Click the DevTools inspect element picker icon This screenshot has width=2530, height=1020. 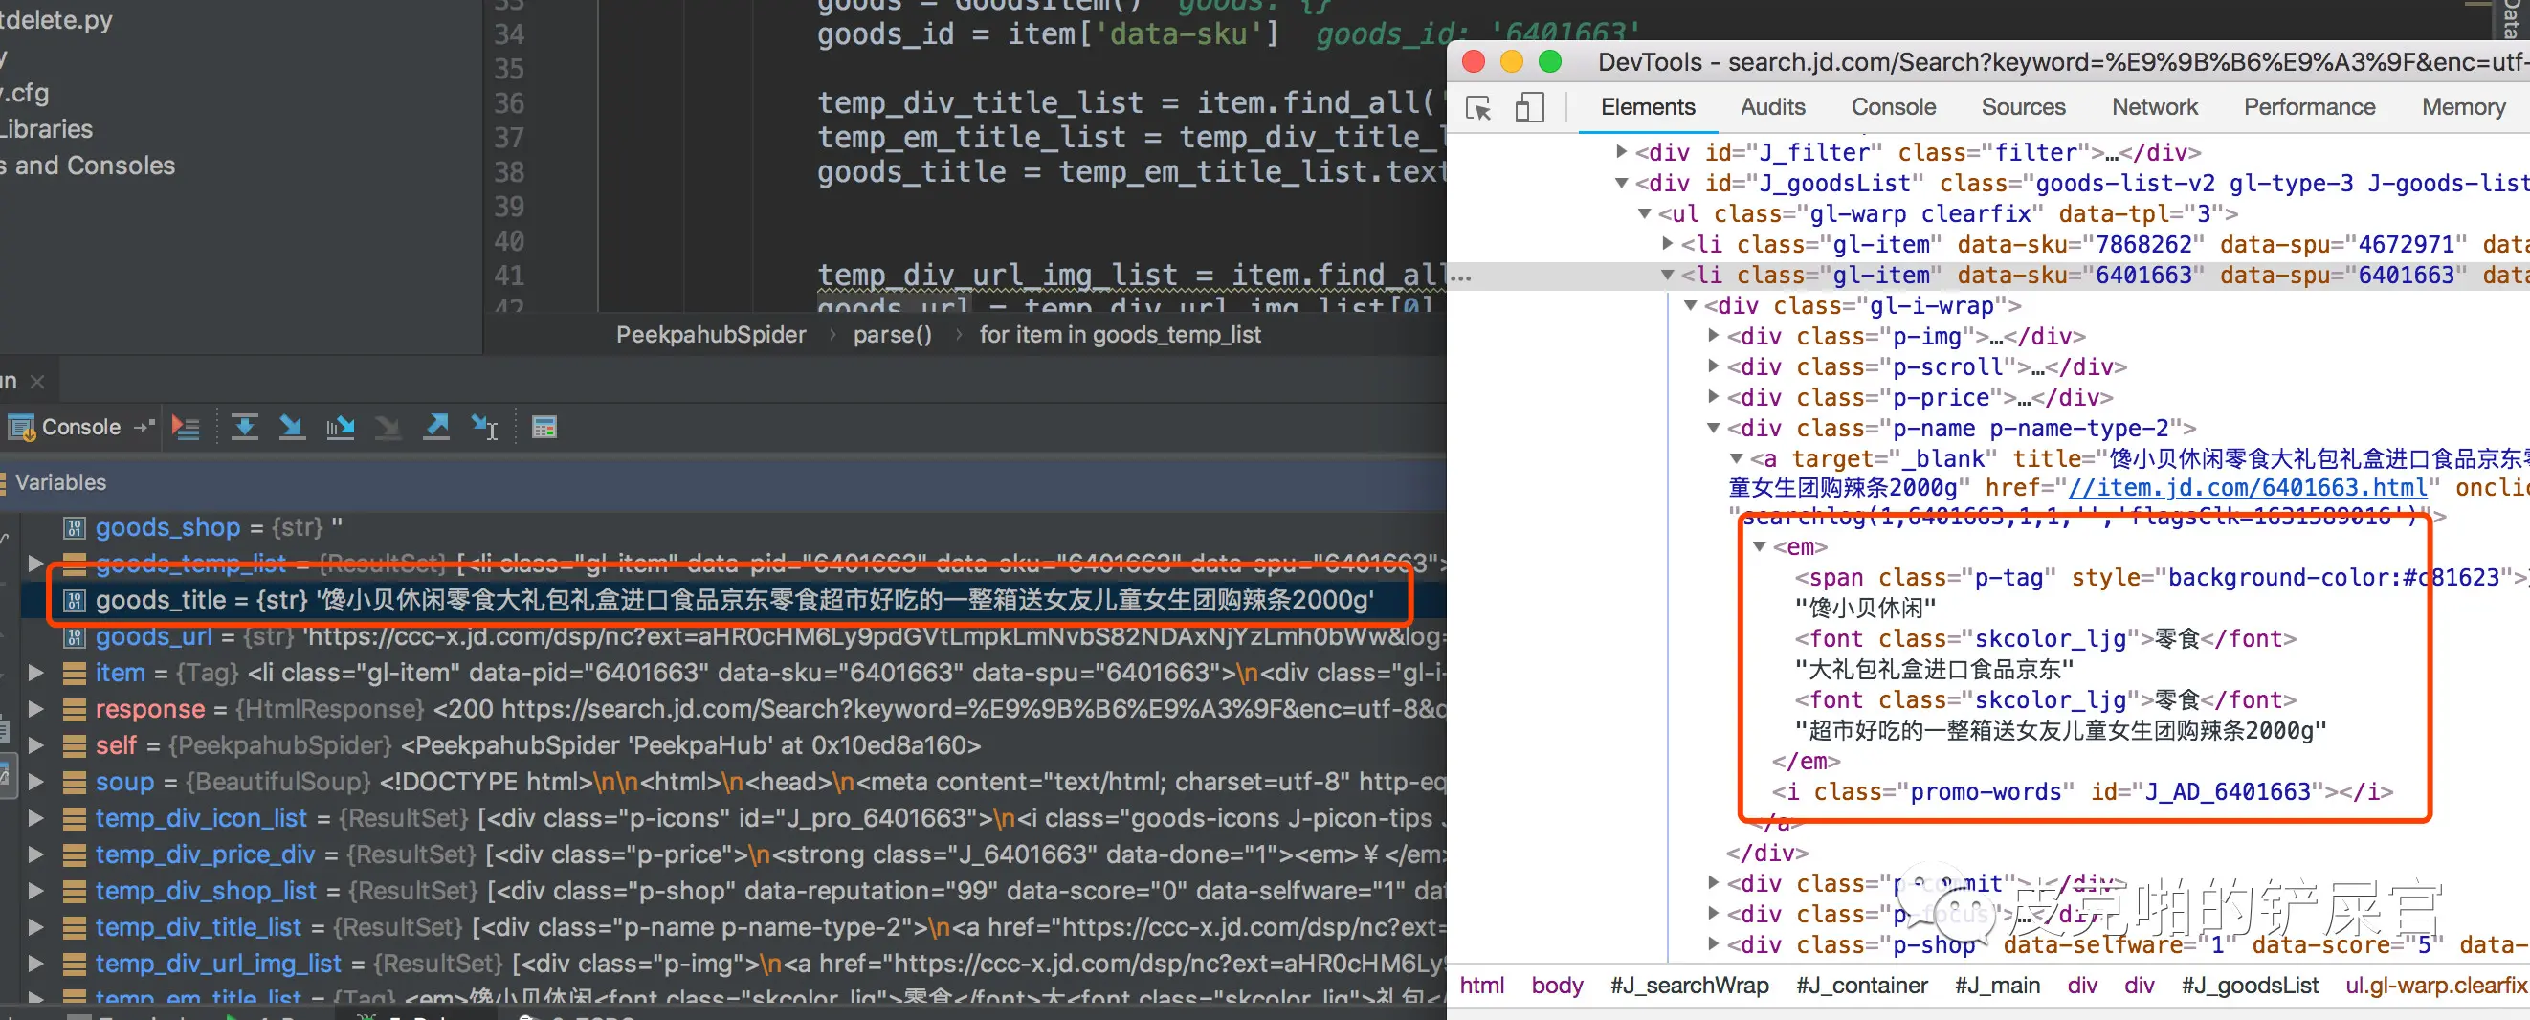[x=1478, y=107]
